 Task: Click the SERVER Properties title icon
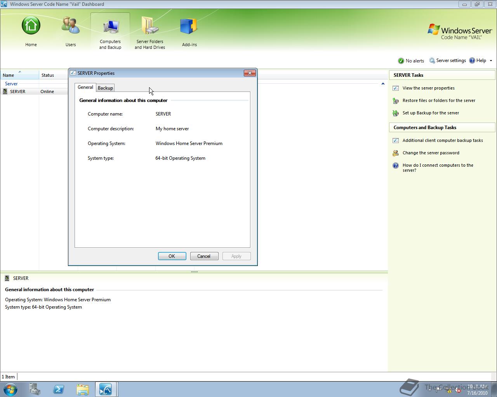click(73, 73)
